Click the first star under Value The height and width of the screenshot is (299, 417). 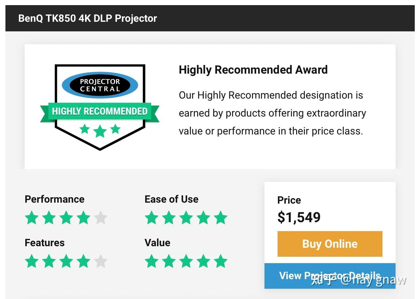pos(152,261)
